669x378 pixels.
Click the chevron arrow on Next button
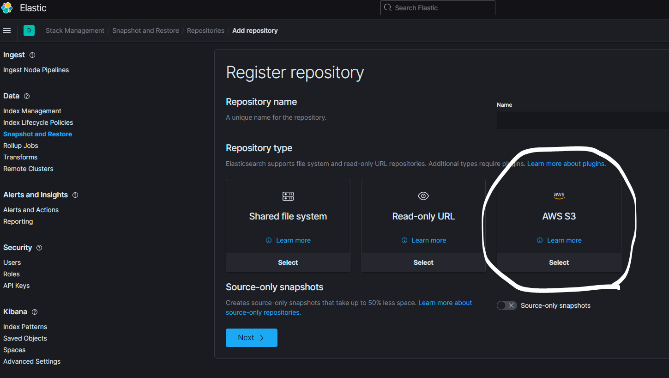[x=262, y=338]
